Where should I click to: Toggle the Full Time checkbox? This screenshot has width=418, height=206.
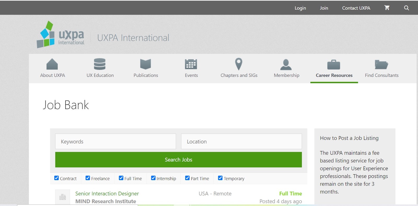121,178
